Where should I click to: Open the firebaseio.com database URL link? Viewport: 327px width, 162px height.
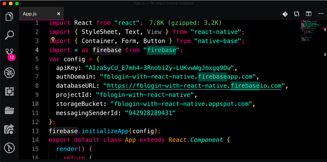pyautogui.click(x=194, y=86)
